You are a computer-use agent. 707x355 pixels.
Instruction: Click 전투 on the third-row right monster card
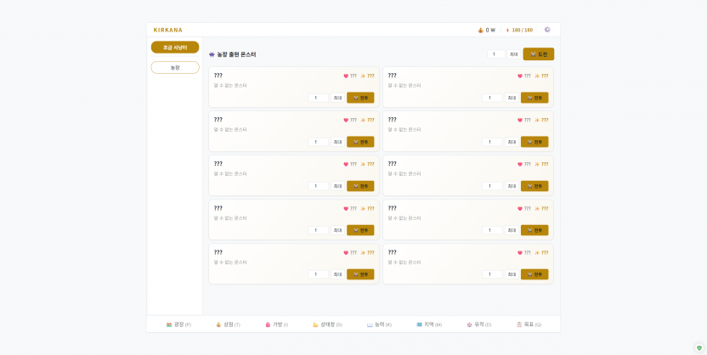point(534,186)
